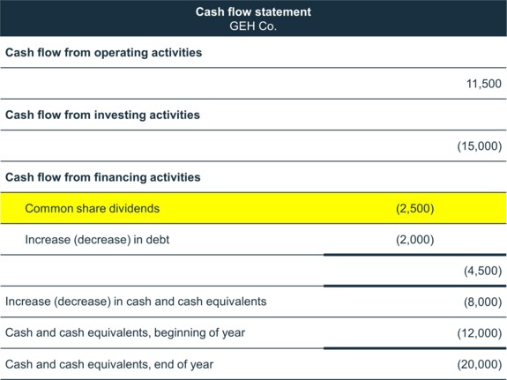
Task: Click the 'Cash flow from financing activities' heading
Action: (x=103, y=177)
